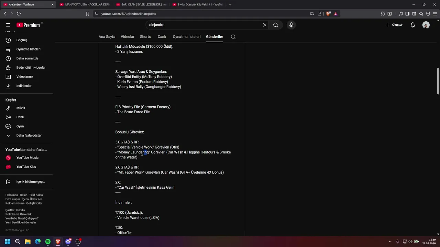Open Brave Wallet icon
The width and height of the screenshot is (440, 247).
pos(414,14)
